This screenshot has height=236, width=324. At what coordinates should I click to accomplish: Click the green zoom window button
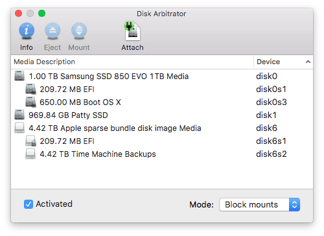pos(41,14)
